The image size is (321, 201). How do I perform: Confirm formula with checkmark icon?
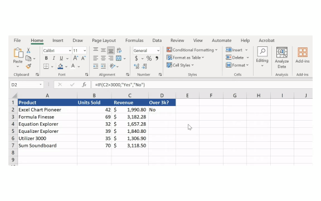pos(72,84)
